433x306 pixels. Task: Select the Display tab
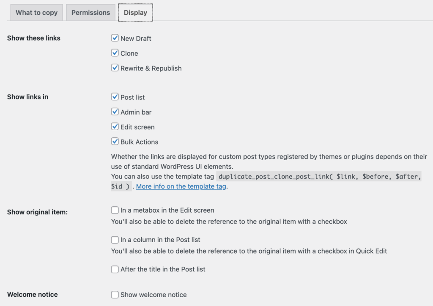135,12
